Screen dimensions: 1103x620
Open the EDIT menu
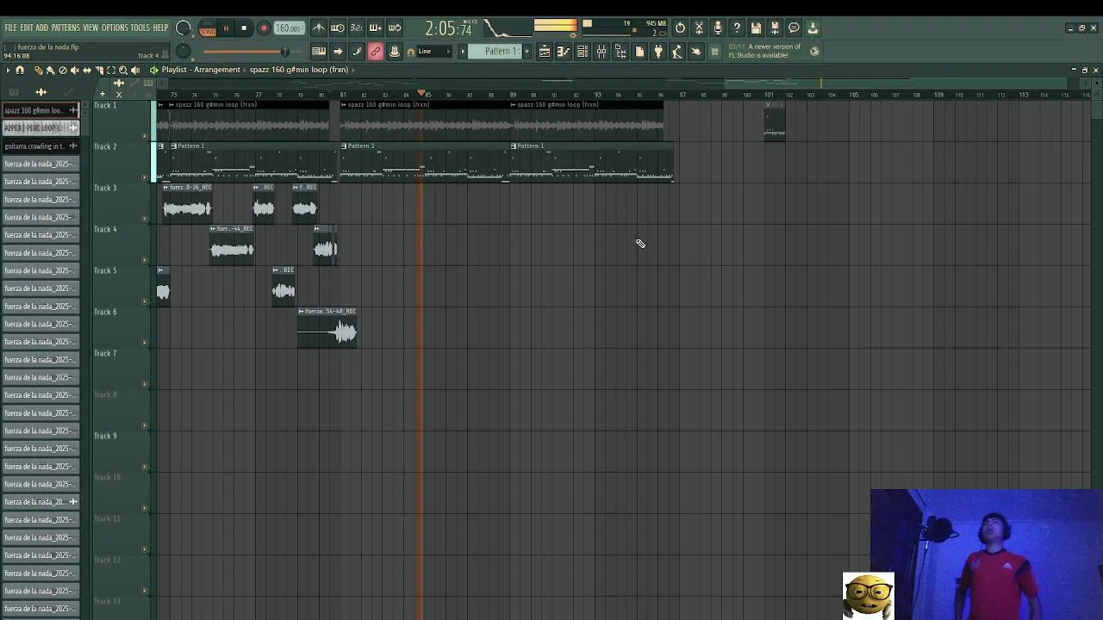tap(27, 28)
